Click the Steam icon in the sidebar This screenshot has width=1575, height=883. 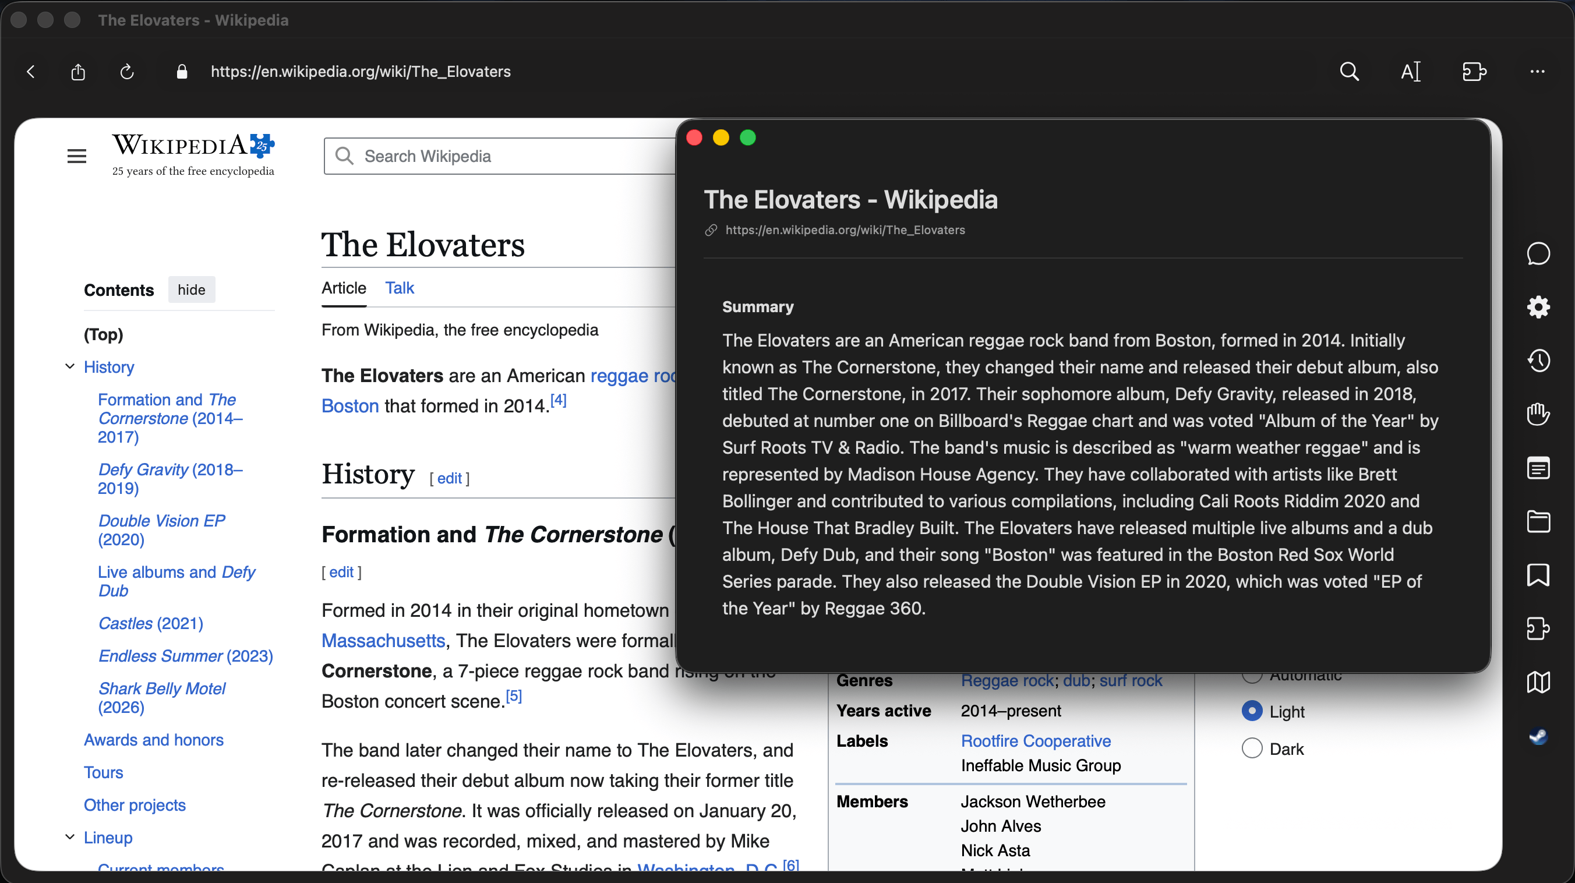(1538, 736)
